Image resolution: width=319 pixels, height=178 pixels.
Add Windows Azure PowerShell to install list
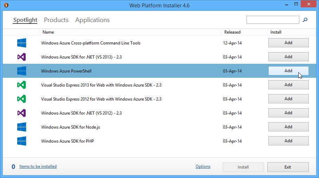point(288,71)
